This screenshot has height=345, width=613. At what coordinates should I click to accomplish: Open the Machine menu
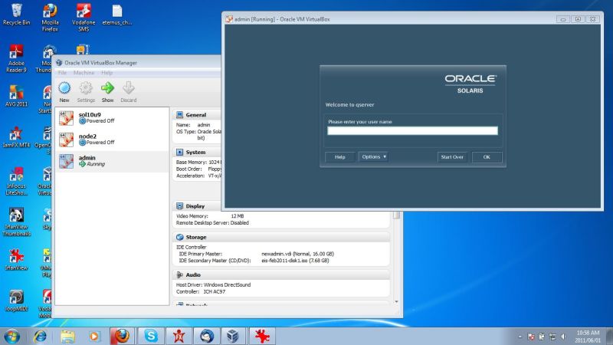click(84, 73)
